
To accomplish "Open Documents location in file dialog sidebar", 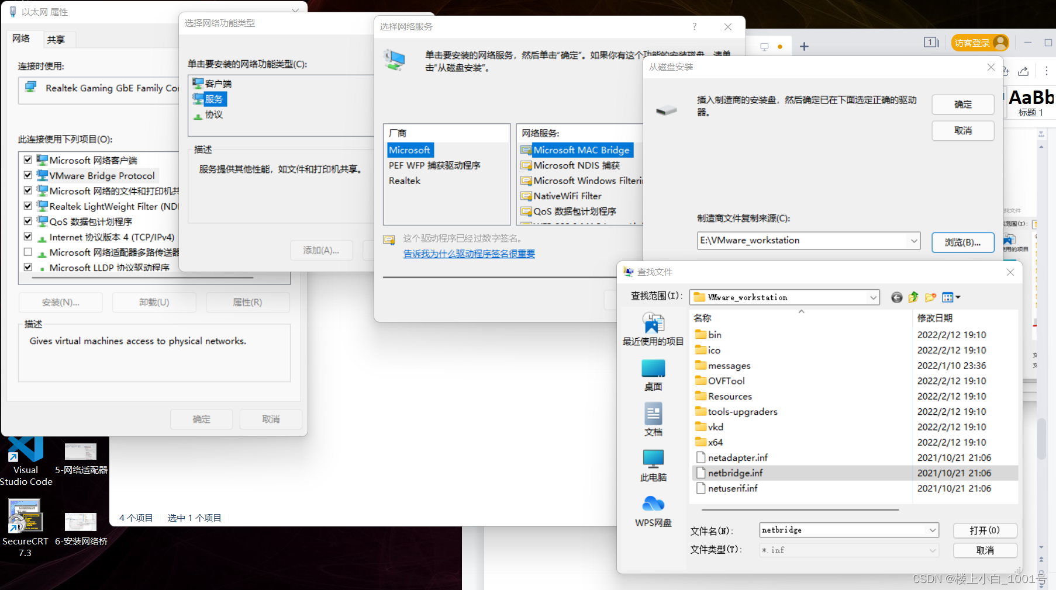I will [x=653, y=420].
